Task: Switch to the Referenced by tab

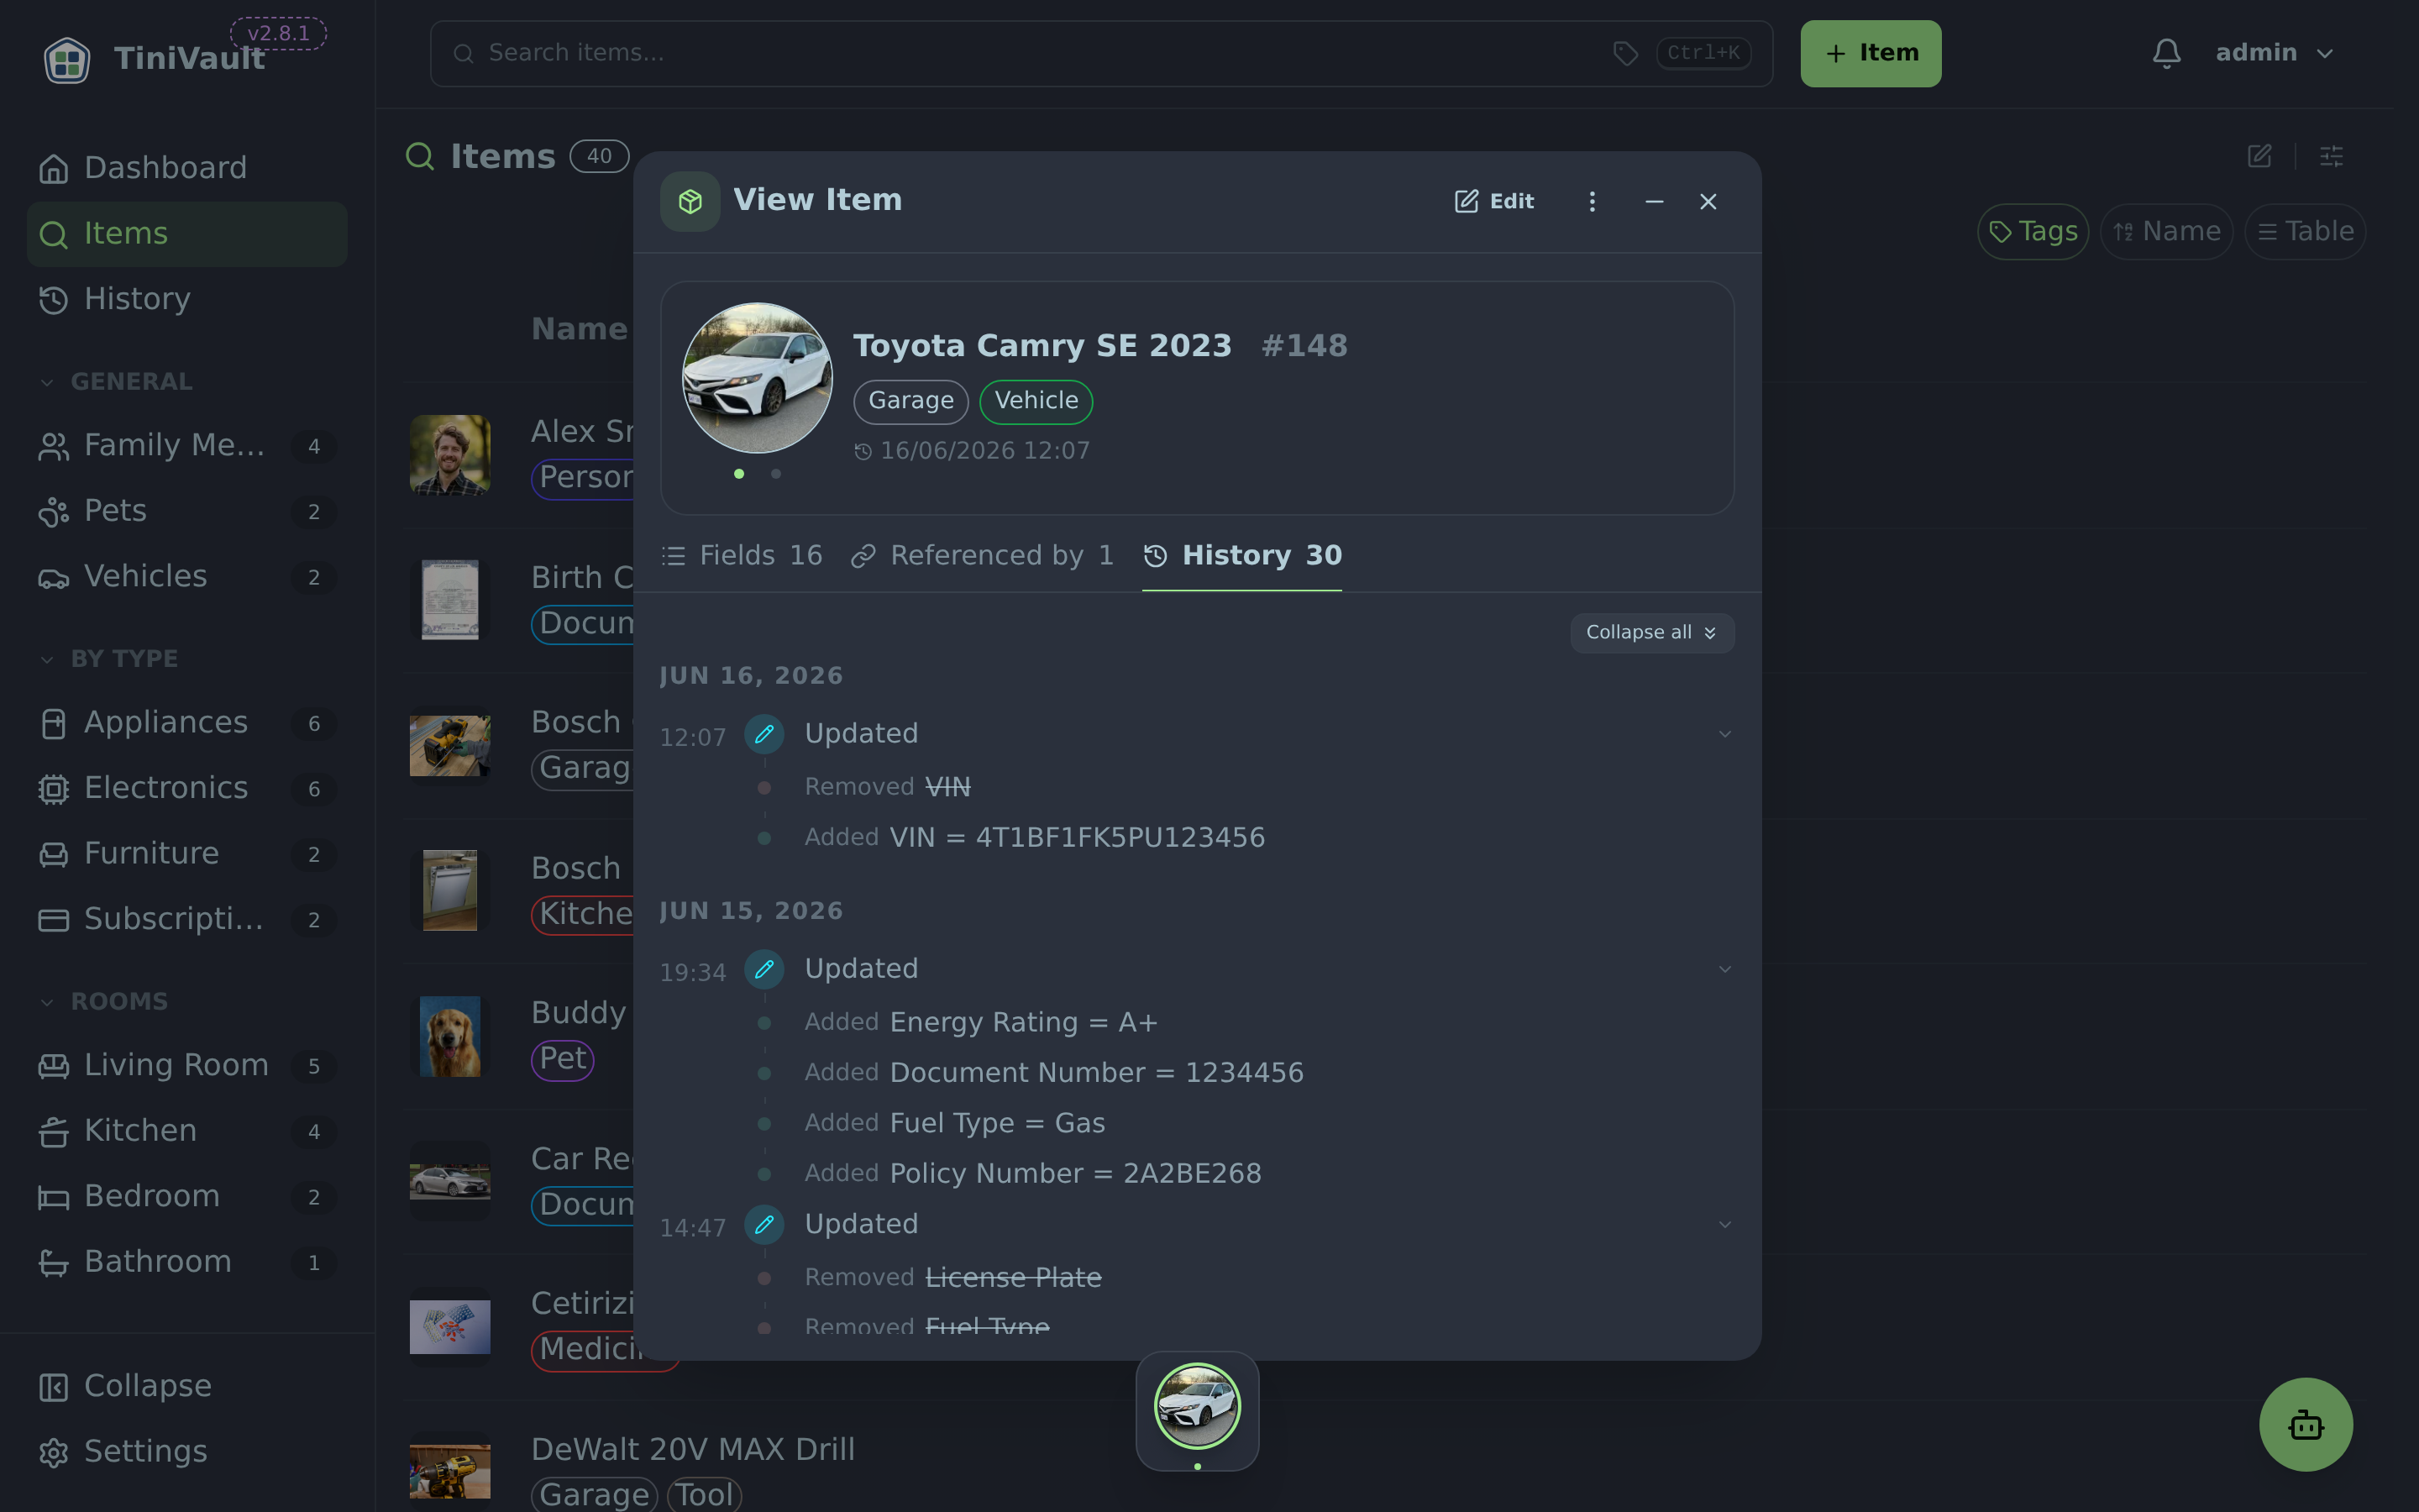Action: [982, 556]
